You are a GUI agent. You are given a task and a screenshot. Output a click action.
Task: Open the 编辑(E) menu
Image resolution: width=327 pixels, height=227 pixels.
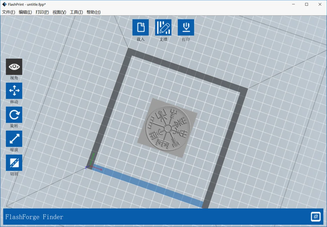click(x=25, y=12)
